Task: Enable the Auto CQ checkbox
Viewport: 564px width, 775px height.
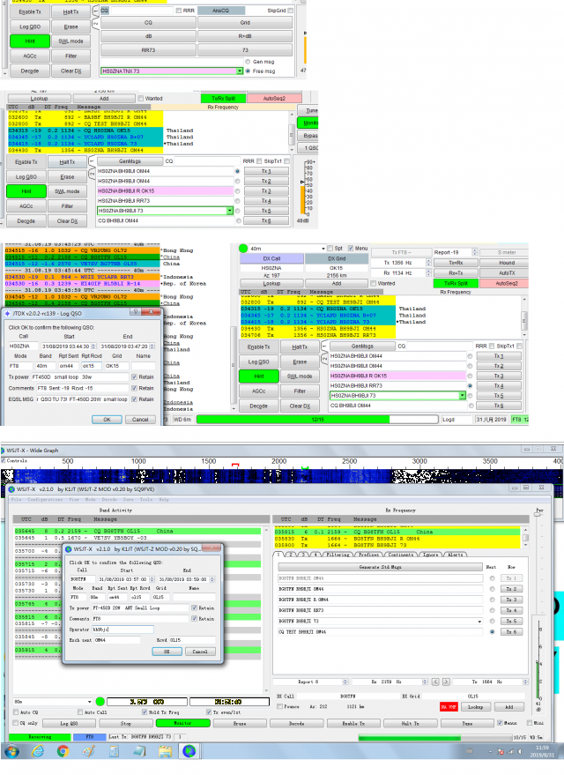Action: [16, 712]
